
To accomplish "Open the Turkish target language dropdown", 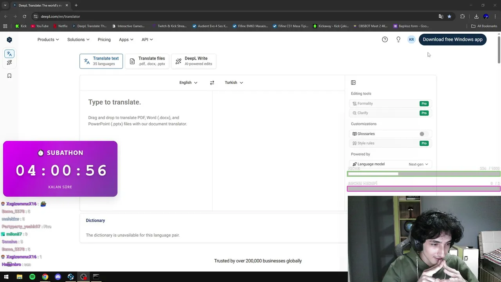I will (234, 83).
